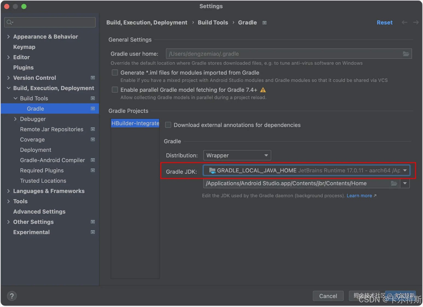Open Trusted Locations settings
Viewport: 423px width, 307px height.
(43, 181)
